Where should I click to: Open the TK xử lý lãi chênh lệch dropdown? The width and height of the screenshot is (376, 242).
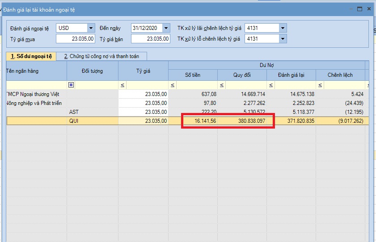(x=283, y=28)
